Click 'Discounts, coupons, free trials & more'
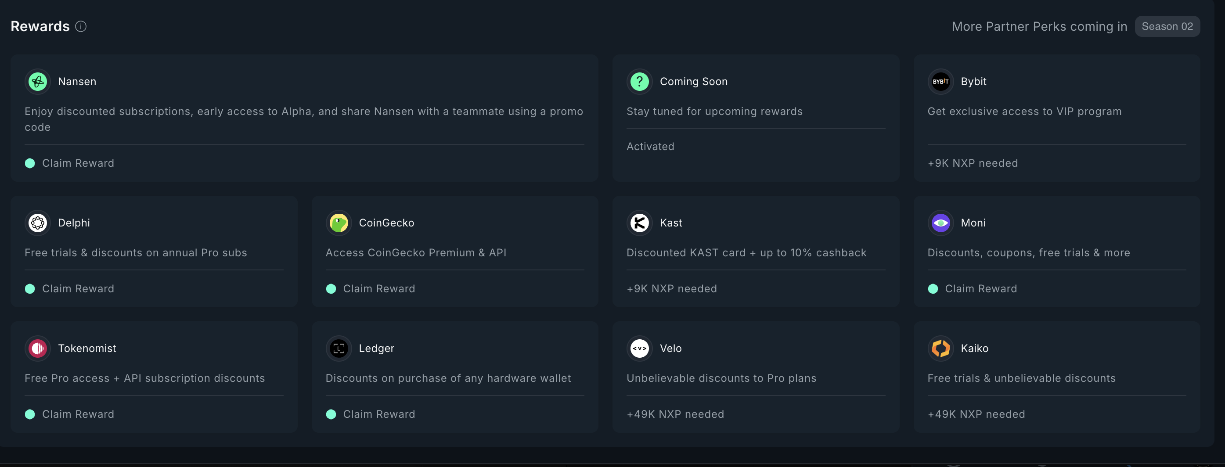1225x467 pixels. 1029,253
